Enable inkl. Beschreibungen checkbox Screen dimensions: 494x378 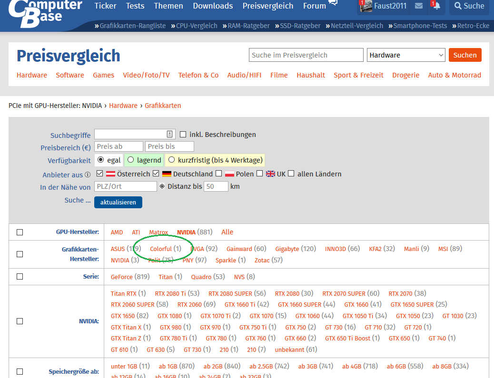[x=183, y=135]
